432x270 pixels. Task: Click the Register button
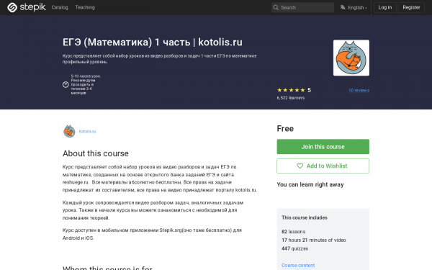411,7
